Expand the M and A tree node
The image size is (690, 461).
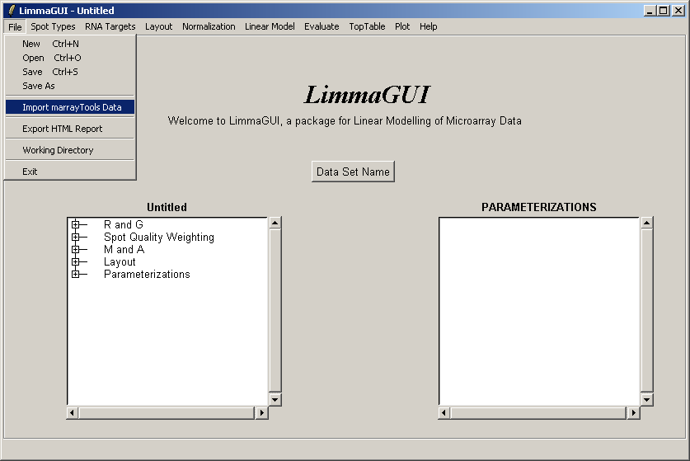75,249
